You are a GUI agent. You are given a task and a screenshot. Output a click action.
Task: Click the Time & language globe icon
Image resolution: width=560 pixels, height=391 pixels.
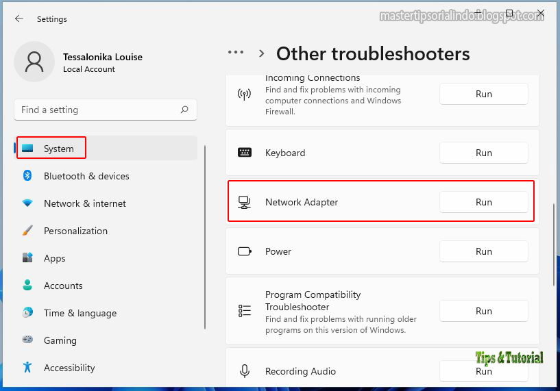(x=27, y=312)
